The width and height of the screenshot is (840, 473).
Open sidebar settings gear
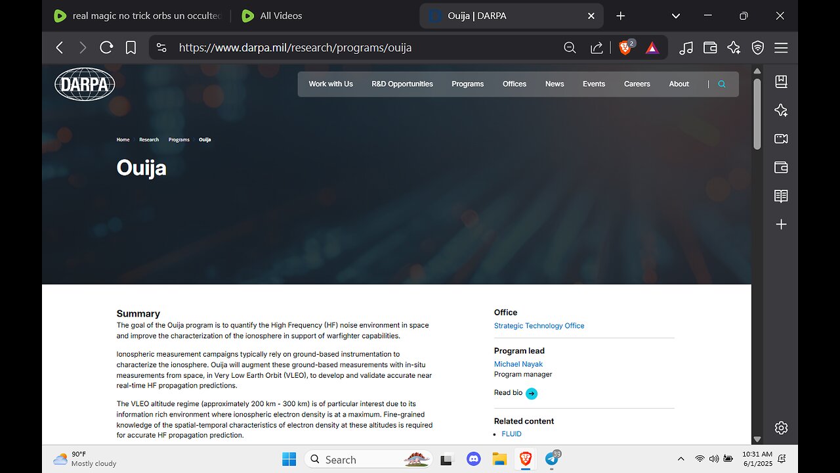click(781, 428)
